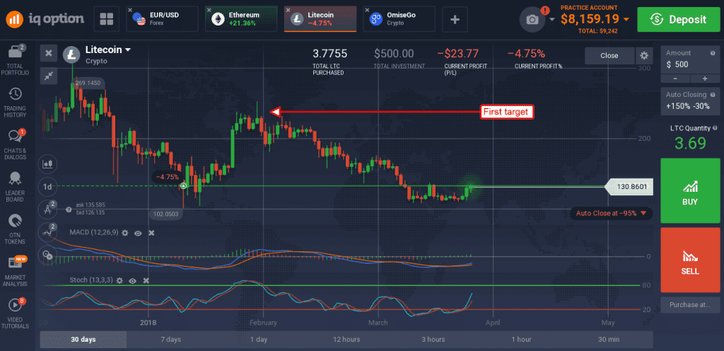
Task: Toggle Stoch indicator visibility eye
Action: tap(132, 280)
